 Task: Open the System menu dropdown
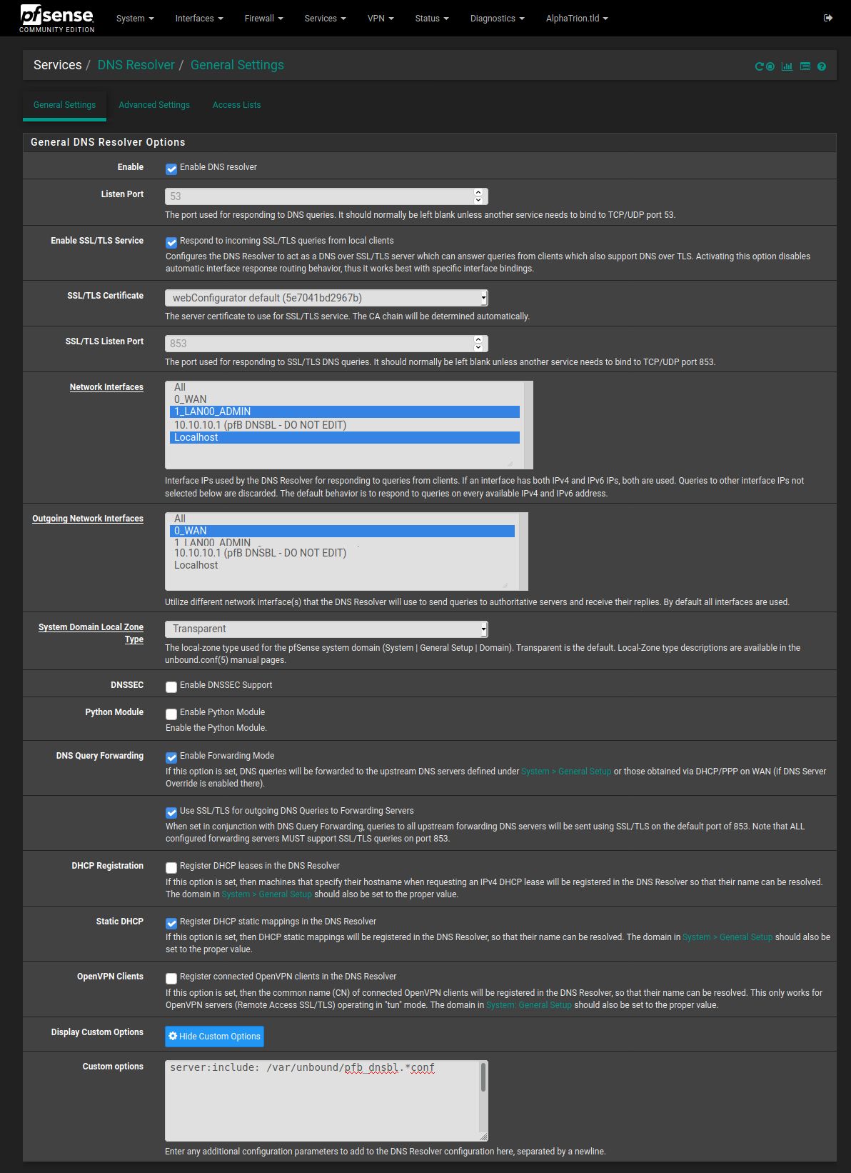(x=135, y=19)
